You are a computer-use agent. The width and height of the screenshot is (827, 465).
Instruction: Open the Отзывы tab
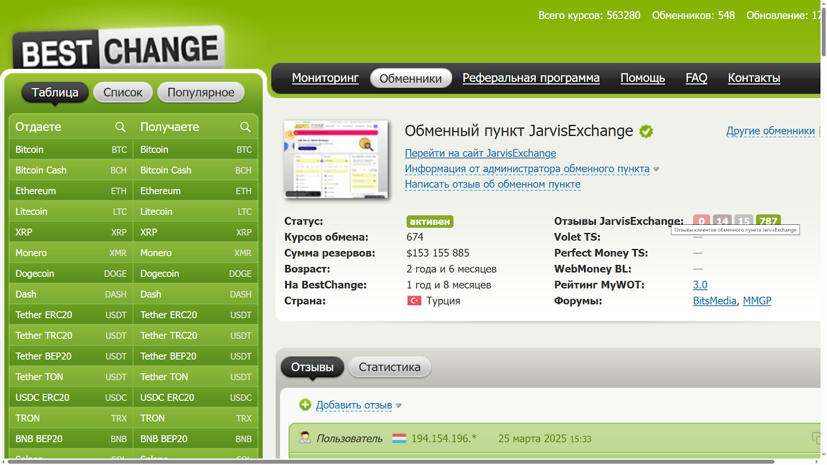[312, 367]
